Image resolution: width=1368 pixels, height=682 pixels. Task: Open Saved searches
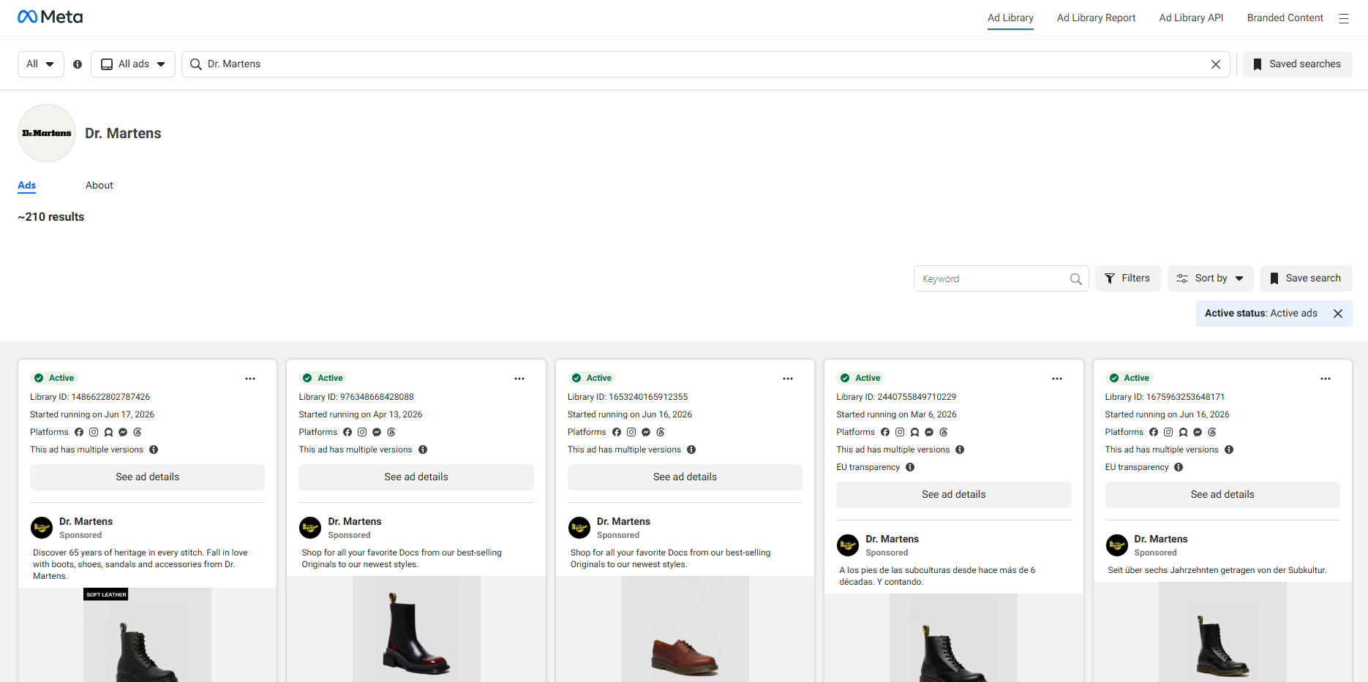coord(1298,64)
